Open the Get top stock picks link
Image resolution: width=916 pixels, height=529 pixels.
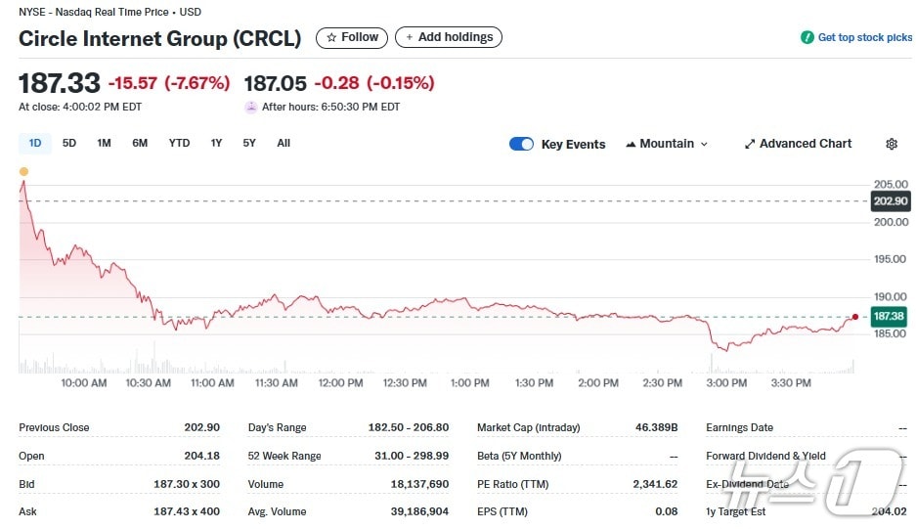click(x=864, y=38)
